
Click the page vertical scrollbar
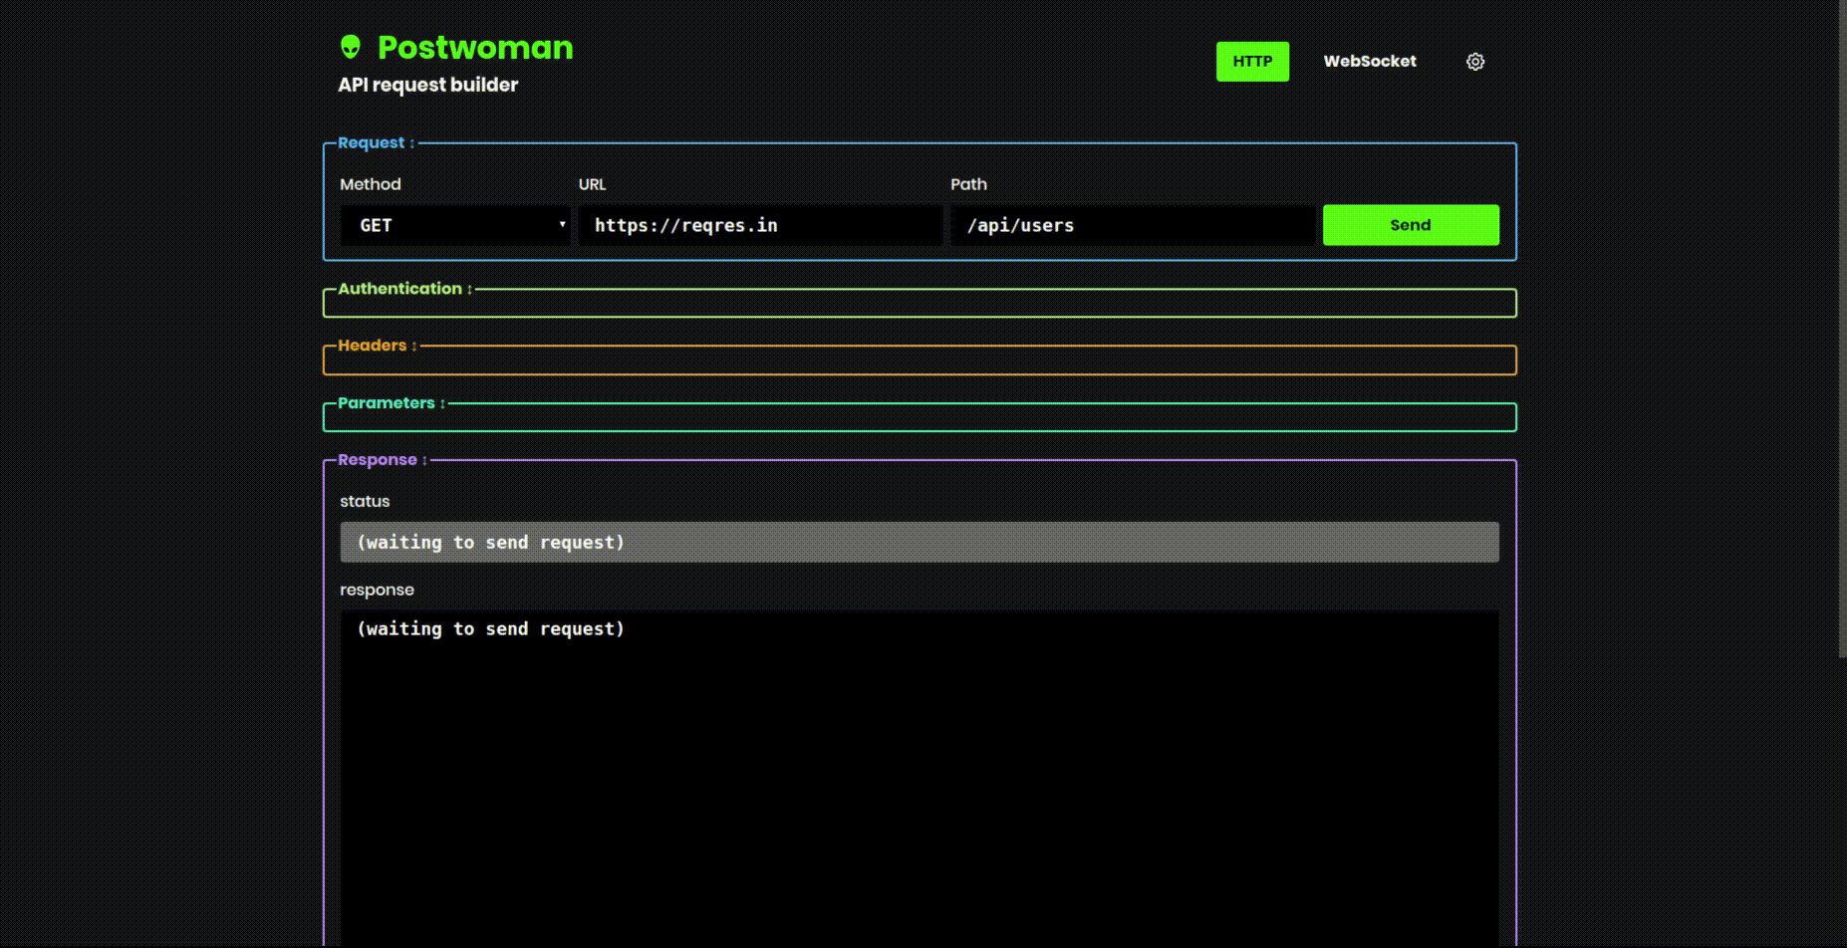point(1842,329)
